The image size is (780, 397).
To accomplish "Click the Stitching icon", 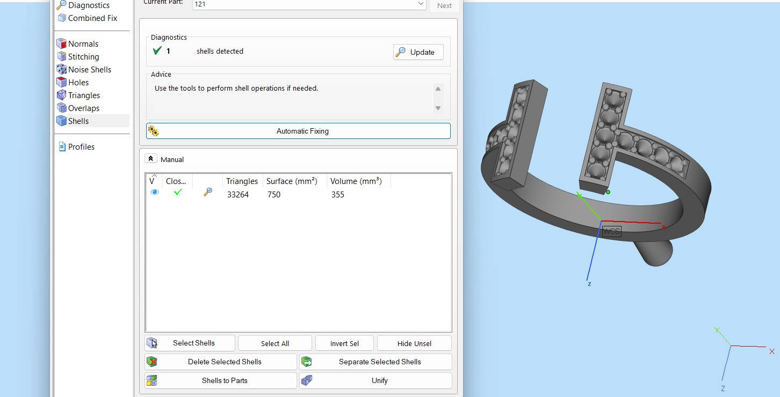I will click(61, 57).
